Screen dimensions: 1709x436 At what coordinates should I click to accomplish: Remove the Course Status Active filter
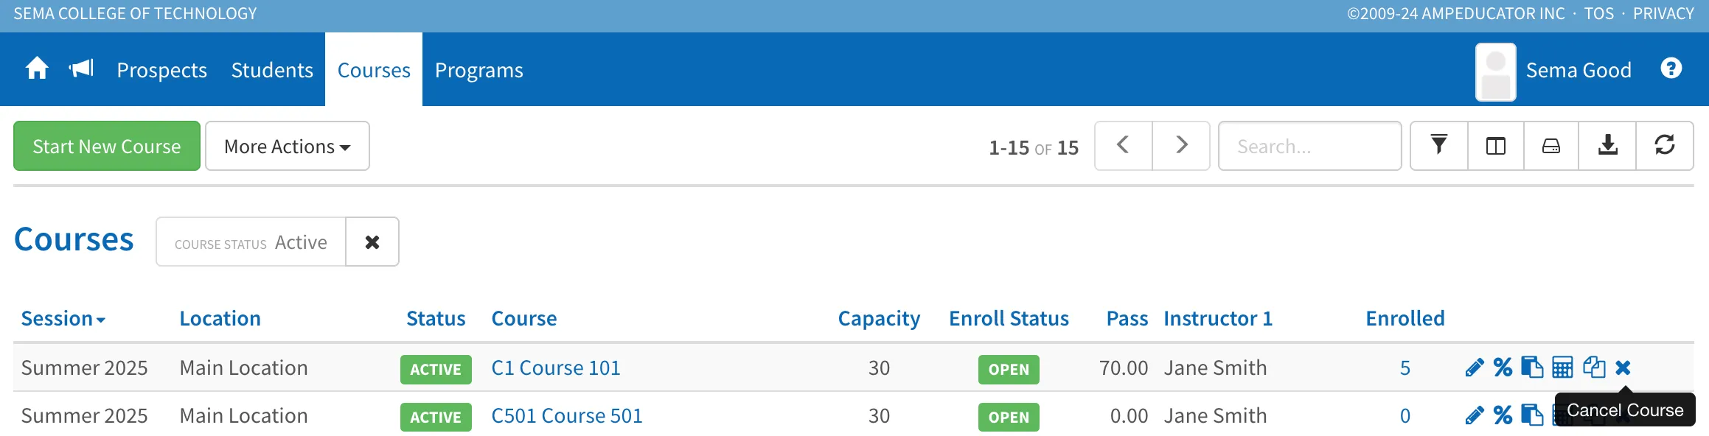[x=372, y=242]
